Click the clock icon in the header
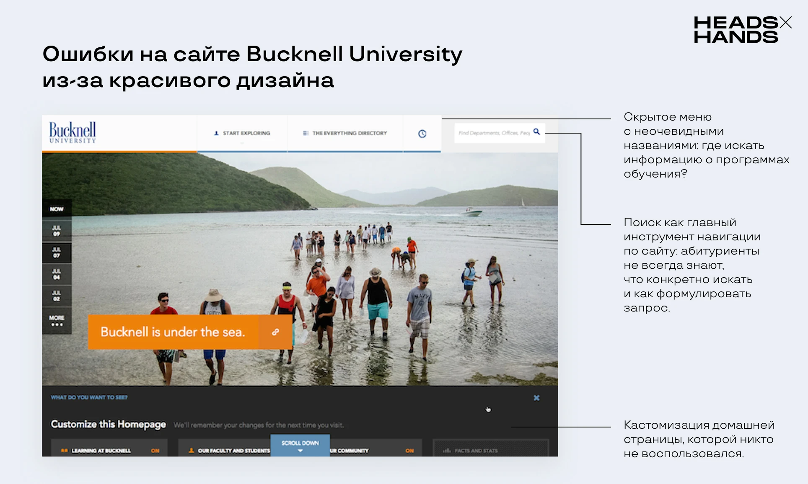The height and width of the screenshot is (484, 808). point(422,134)
